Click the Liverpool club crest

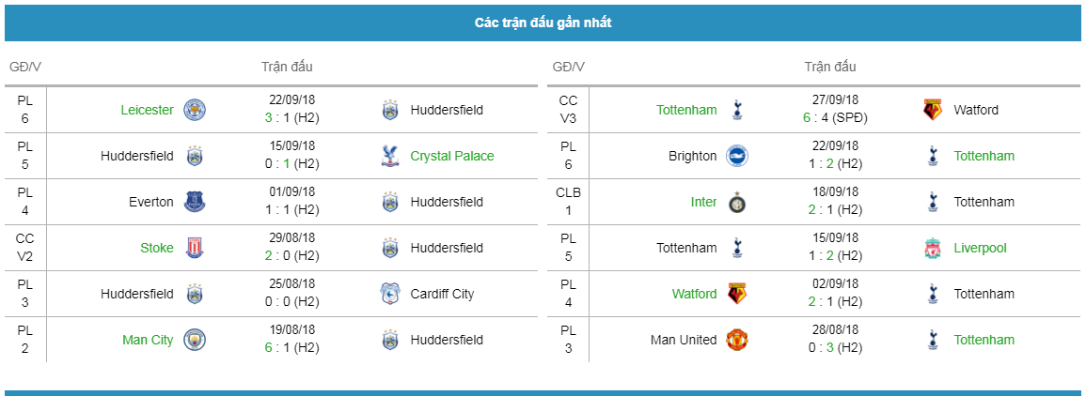pos(933,248)
